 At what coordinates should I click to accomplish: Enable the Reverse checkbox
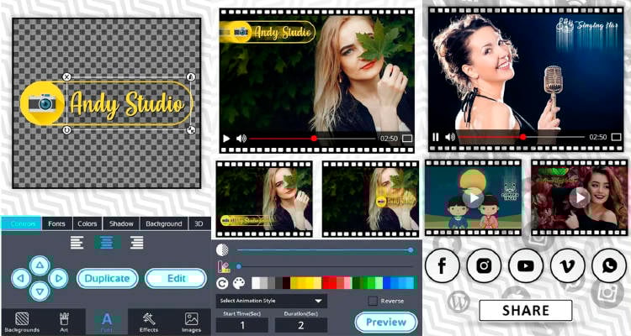pos(373,301)
